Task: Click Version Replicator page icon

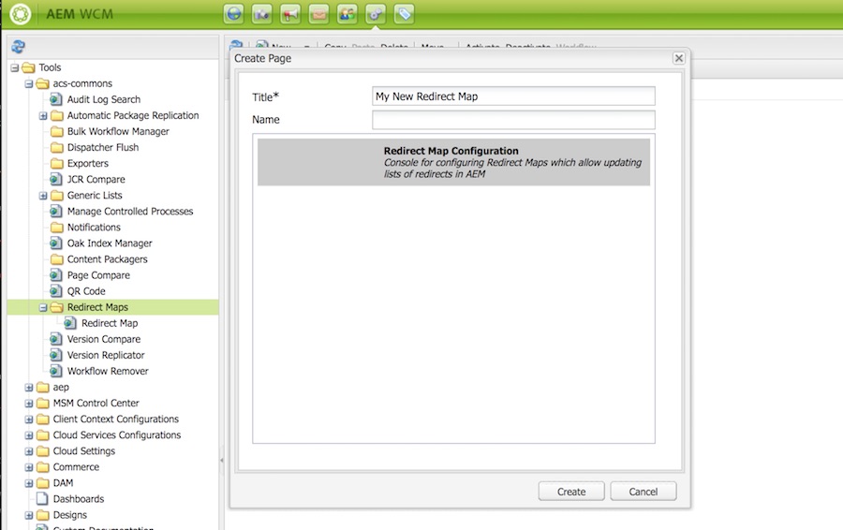Action: [56, 355]
